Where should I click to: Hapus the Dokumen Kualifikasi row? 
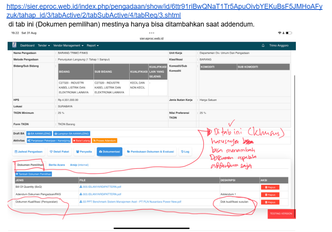270,202
